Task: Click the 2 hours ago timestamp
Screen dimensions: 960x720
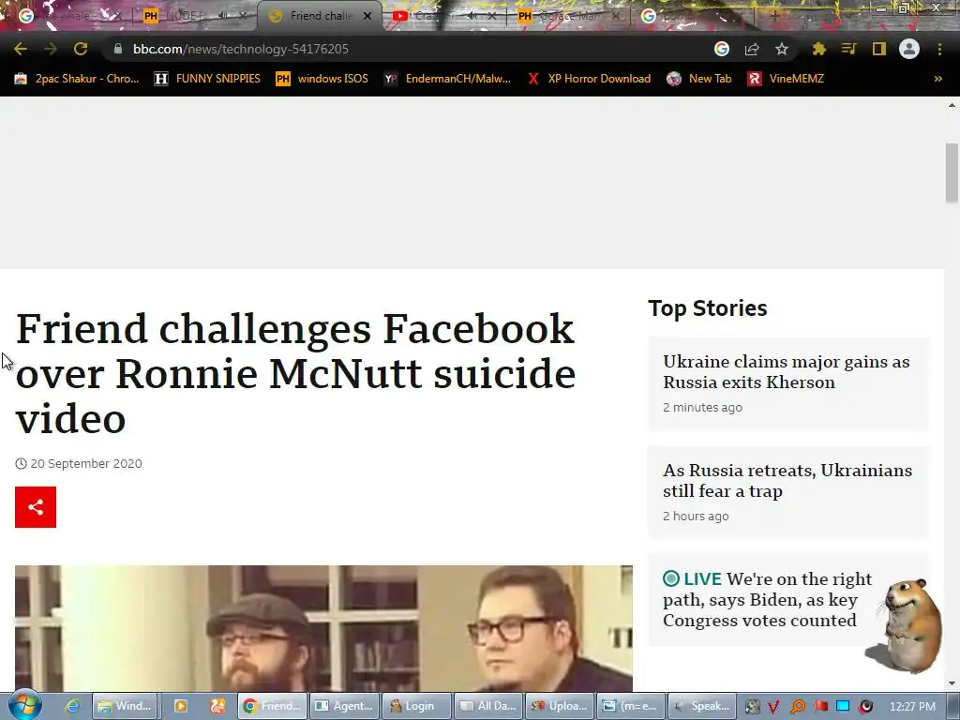Action: click(696, 517)
